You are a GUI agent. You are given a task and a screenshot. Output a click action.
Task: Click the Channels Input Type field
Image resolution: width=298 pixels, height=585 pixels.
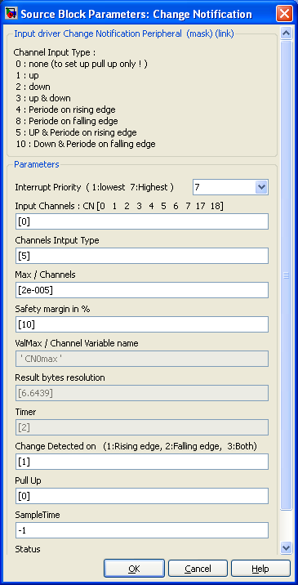[x=142, y=256]
